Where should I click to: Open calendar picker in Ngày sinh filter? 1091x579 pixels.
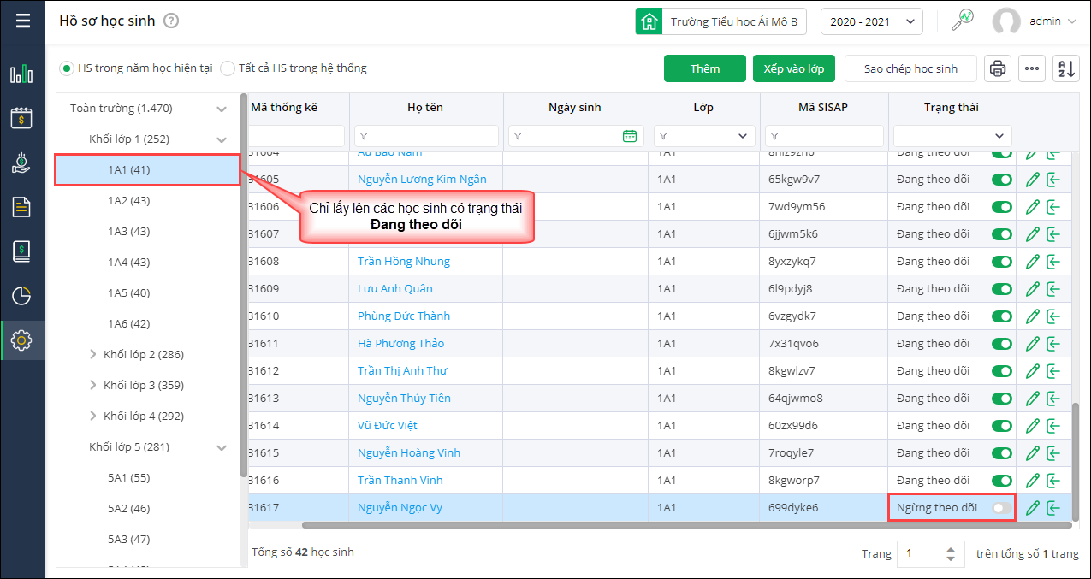pos(630,136)
